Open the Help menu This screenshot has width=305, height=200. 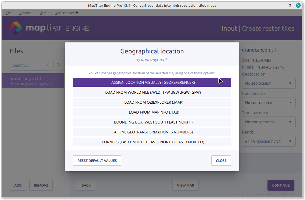click(x=43, y=13)
